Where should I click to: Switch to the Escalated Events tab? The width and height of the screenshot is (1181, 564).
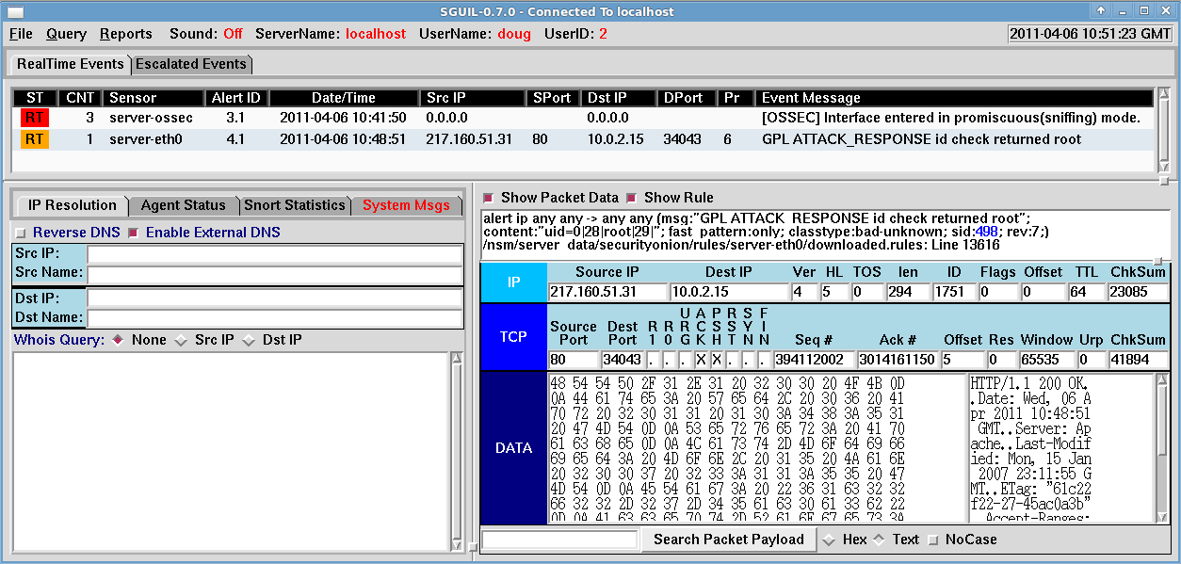pos(191,64)
